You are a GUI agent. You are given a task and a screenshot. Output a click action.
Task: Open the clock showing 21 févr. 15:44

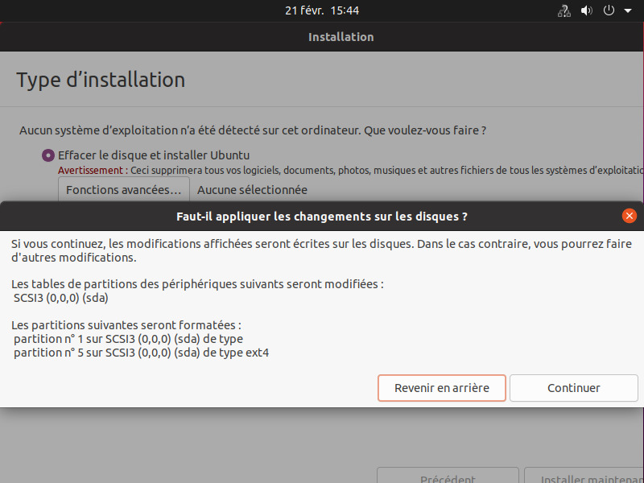coord(322,10)
